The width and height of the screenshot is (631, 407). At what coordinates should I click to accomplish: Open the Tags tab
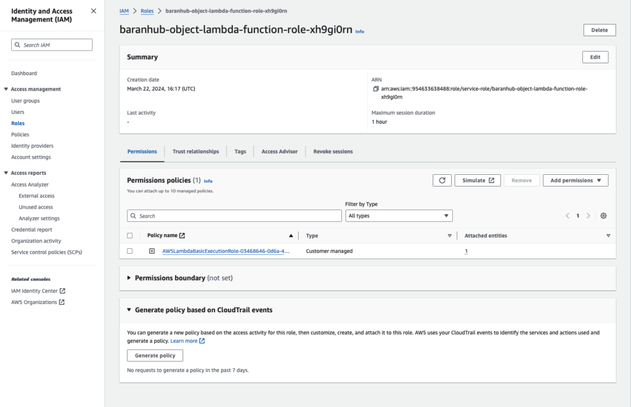[x=240, y=151]
